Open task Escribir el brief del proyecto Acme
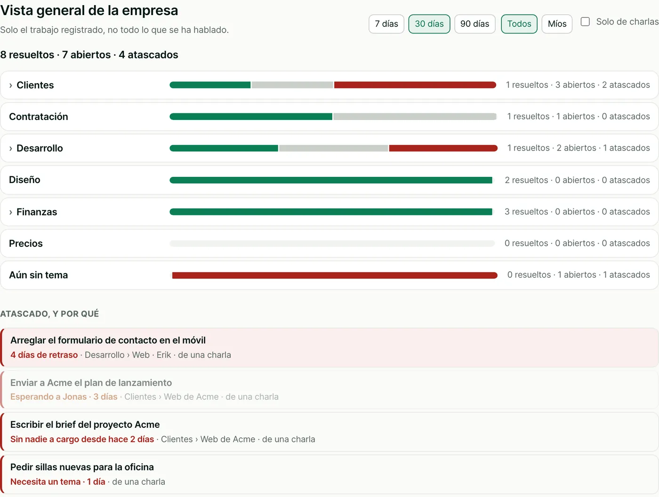Image resolution: width=659 pixels, height=497 pixels. pyautogui.click(x=329, y=432)
